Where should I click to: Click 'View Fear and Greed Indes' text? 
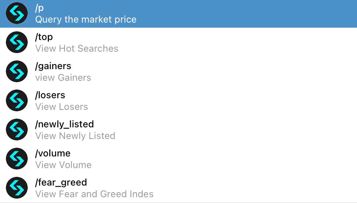click(94, 194)
